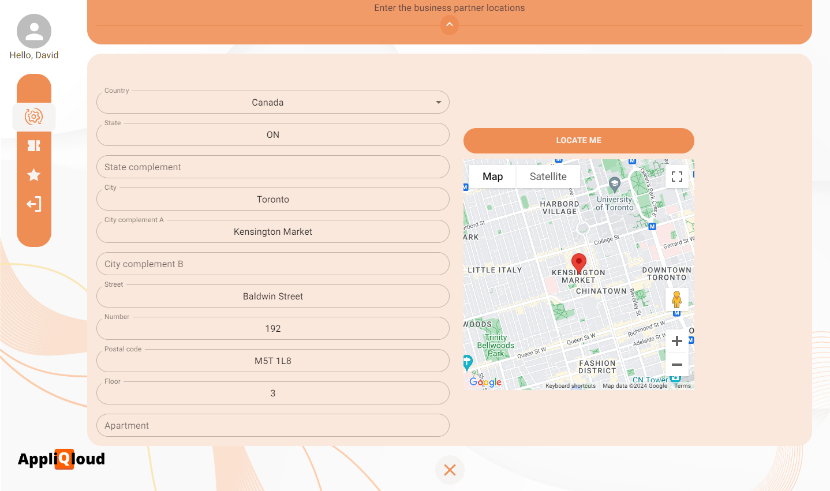The width and height of the screenshot is (830, 491).
Task: Zoom in on the map with plus icon
Action: coord(676,341)
